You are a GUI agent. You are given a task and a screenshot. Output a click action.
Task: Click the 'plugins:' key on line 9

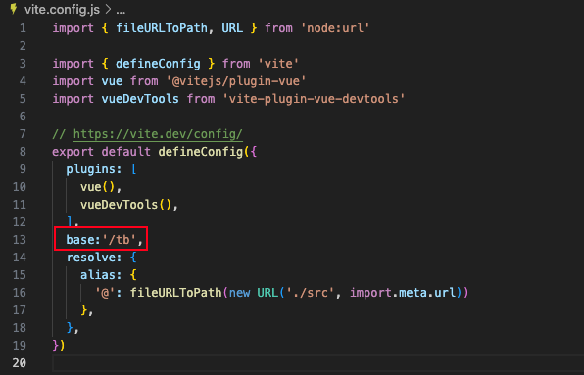(94, 169)
